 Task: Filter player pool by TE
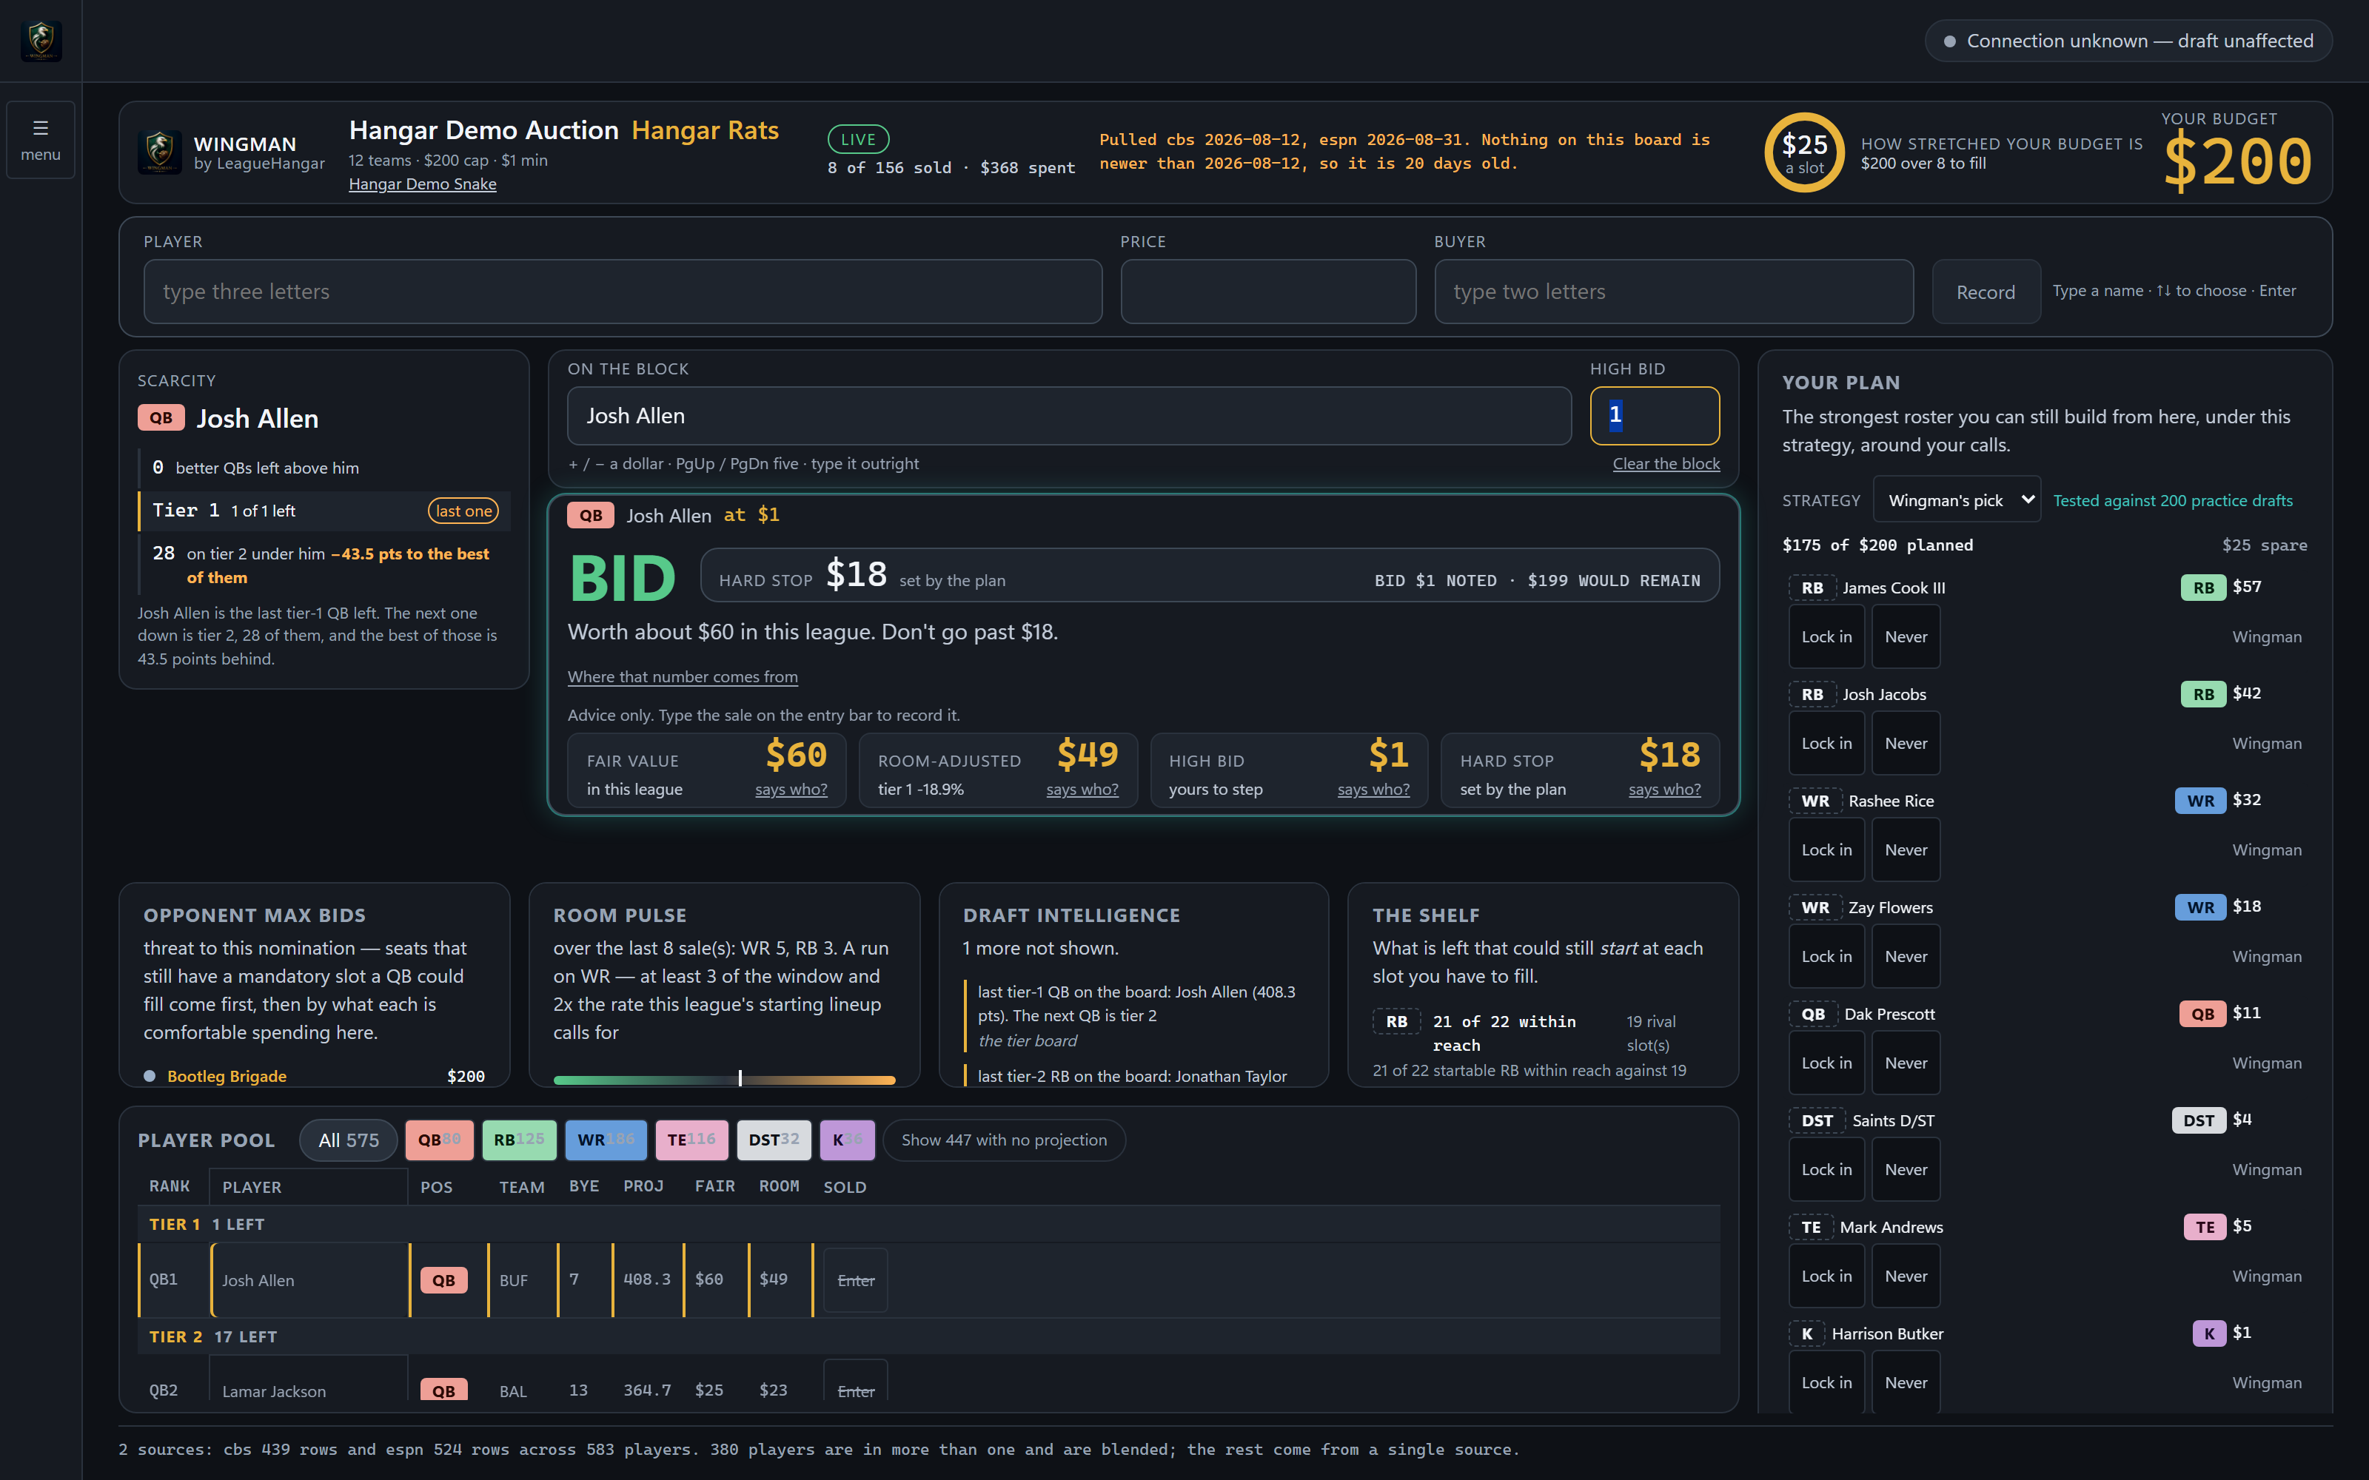coord(691,1140)
